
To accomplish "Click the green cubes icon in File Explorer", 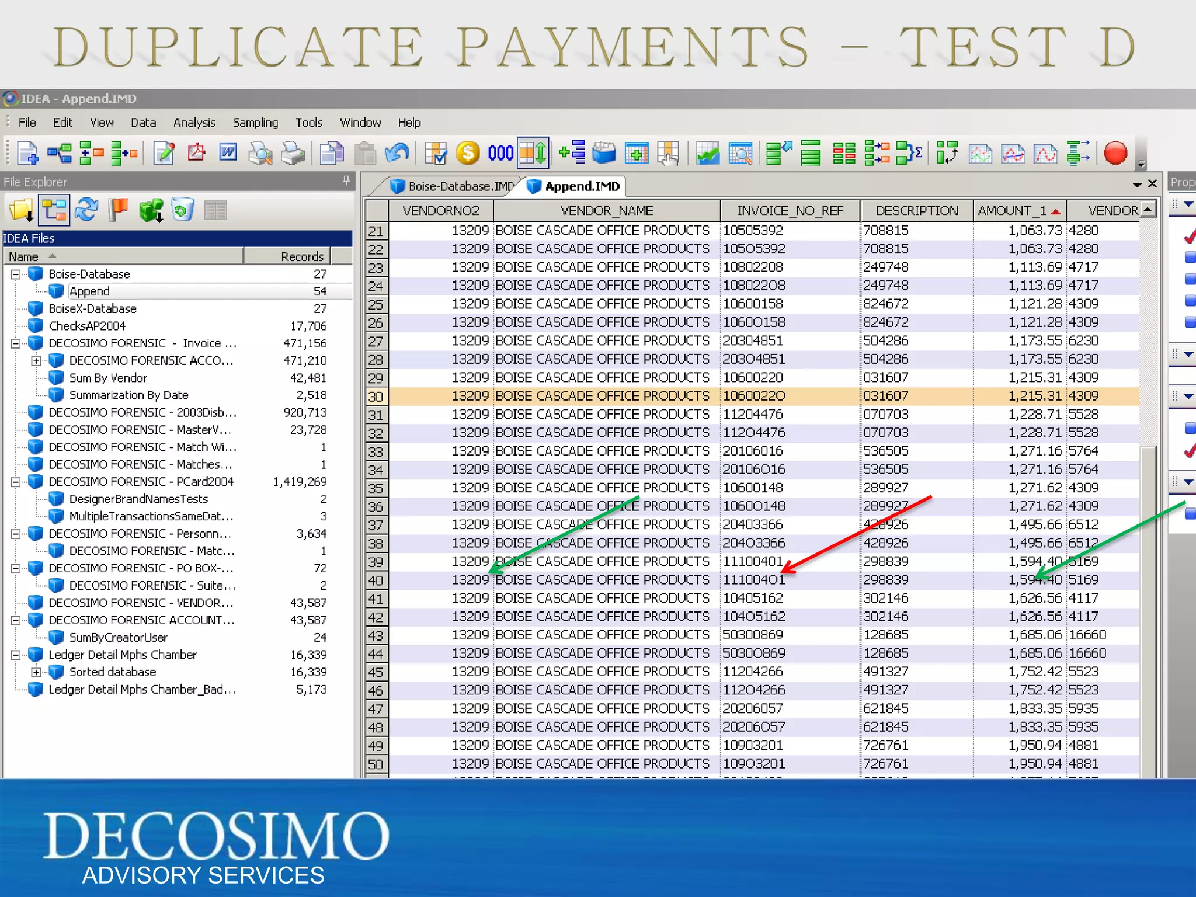I will click(151, 210).
